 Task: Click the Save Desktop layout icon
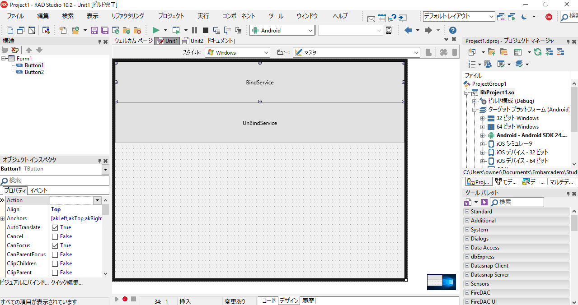point(501,17)
